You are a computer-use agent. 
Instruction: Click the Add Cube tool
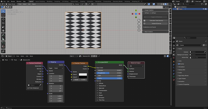tap(3, 43)
